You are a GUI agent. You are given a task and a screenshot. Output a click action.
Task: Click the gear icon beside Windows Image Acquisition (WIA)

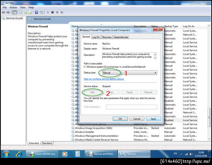click(x=73, y=128)
